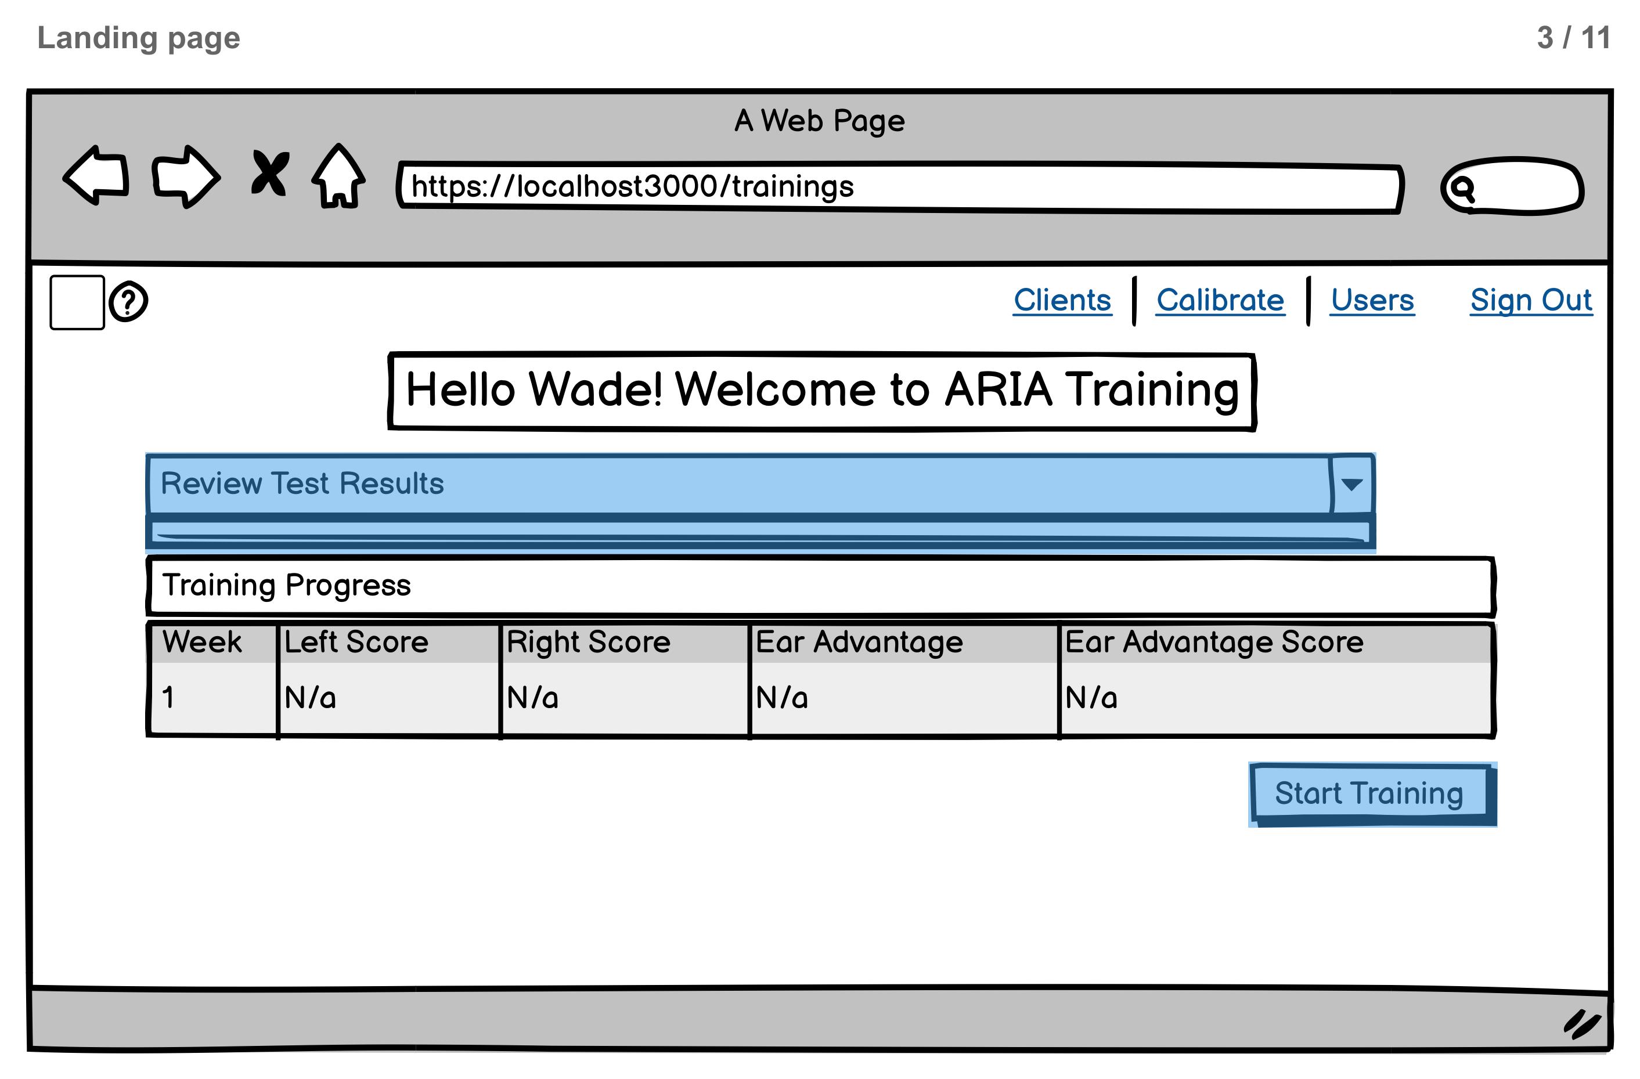Click the magnifier in the search box
This screenshot has height=1079, width=1640.
pos(1462,187)
